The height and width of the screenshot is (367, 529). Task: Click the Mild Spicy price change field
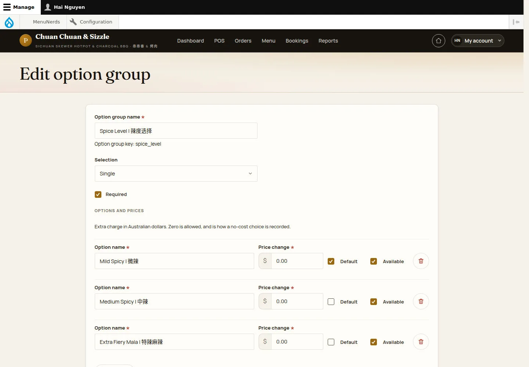tap(297, 261)
